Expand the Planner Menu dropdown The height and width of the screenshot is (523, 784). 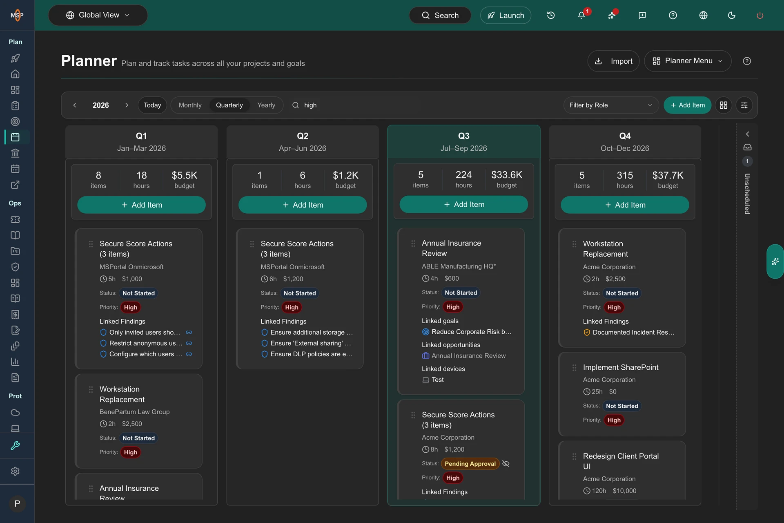pos(688,61)
